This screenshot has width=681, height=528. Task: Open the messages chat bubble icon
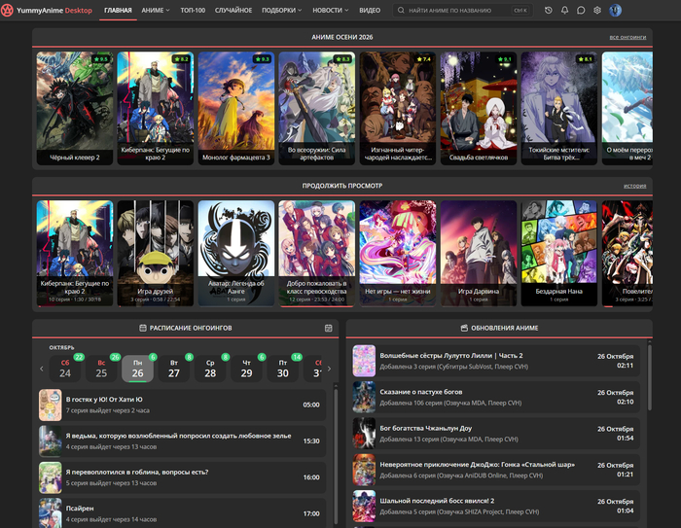click(581, 10)
